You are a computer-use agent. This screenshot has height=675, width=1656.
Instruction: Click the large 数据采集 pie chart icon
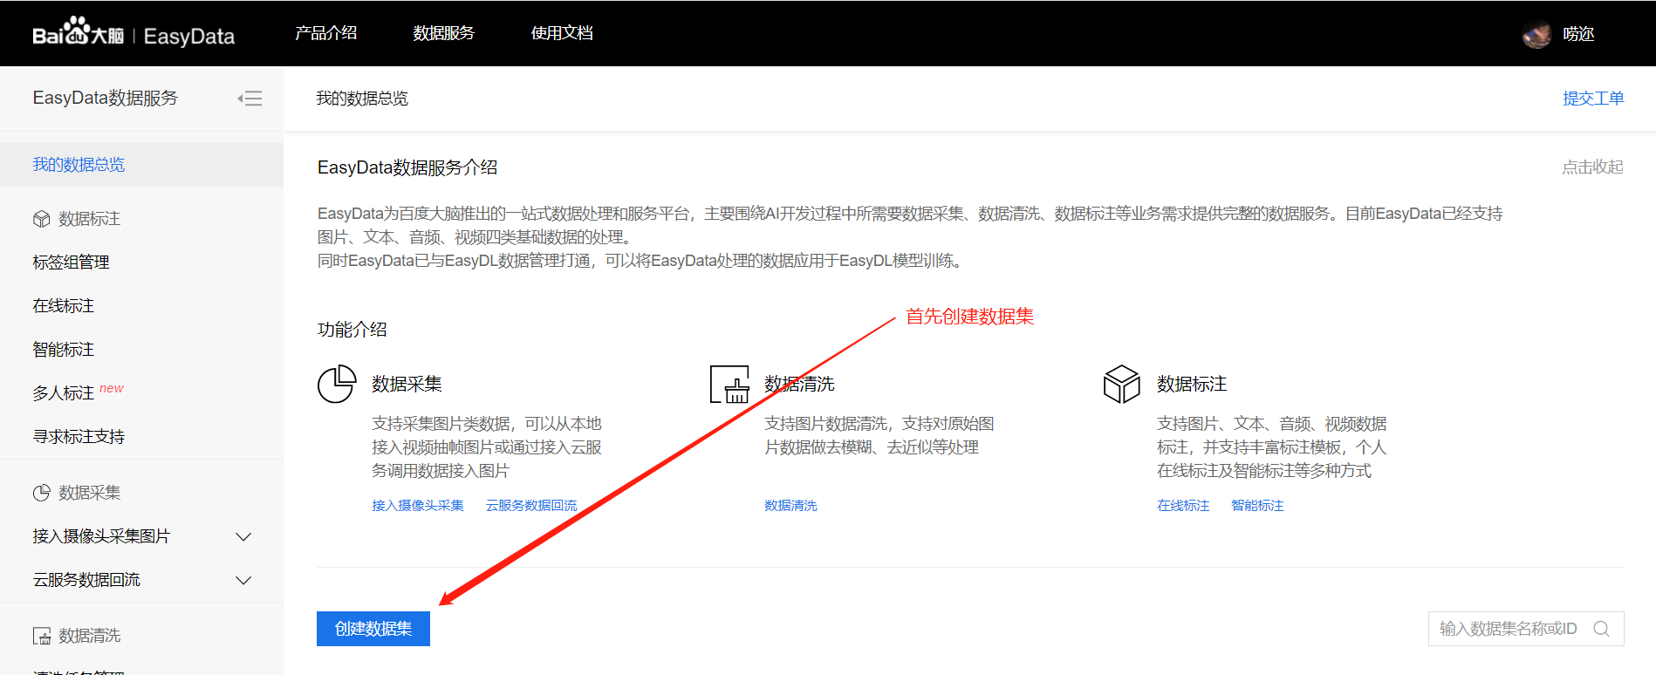337,384
